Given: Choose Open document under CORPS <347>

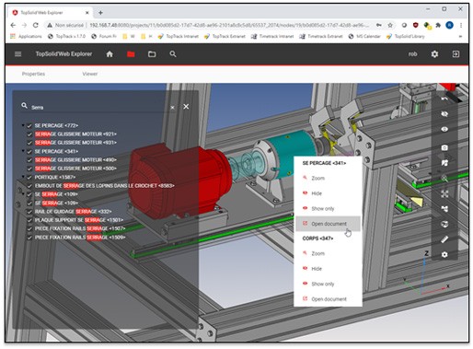Looking at the screenshot, I should [x=328, y=299].
